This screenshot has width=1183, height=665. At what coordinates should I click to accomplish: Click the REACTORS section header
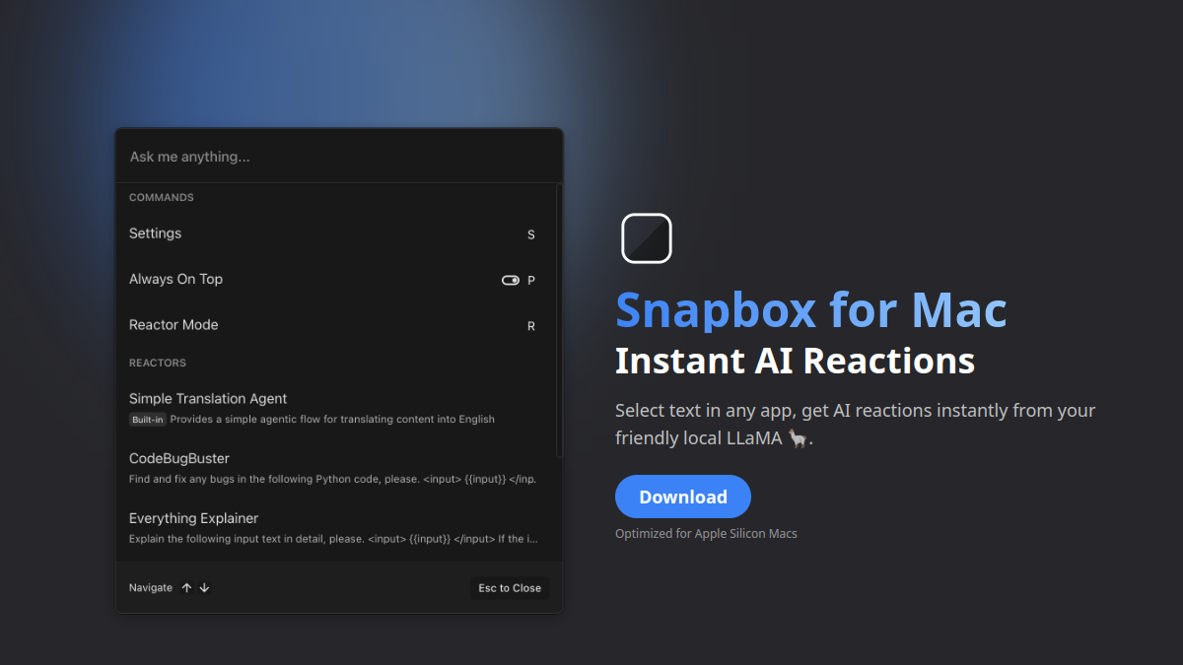[x=158, y=364]
